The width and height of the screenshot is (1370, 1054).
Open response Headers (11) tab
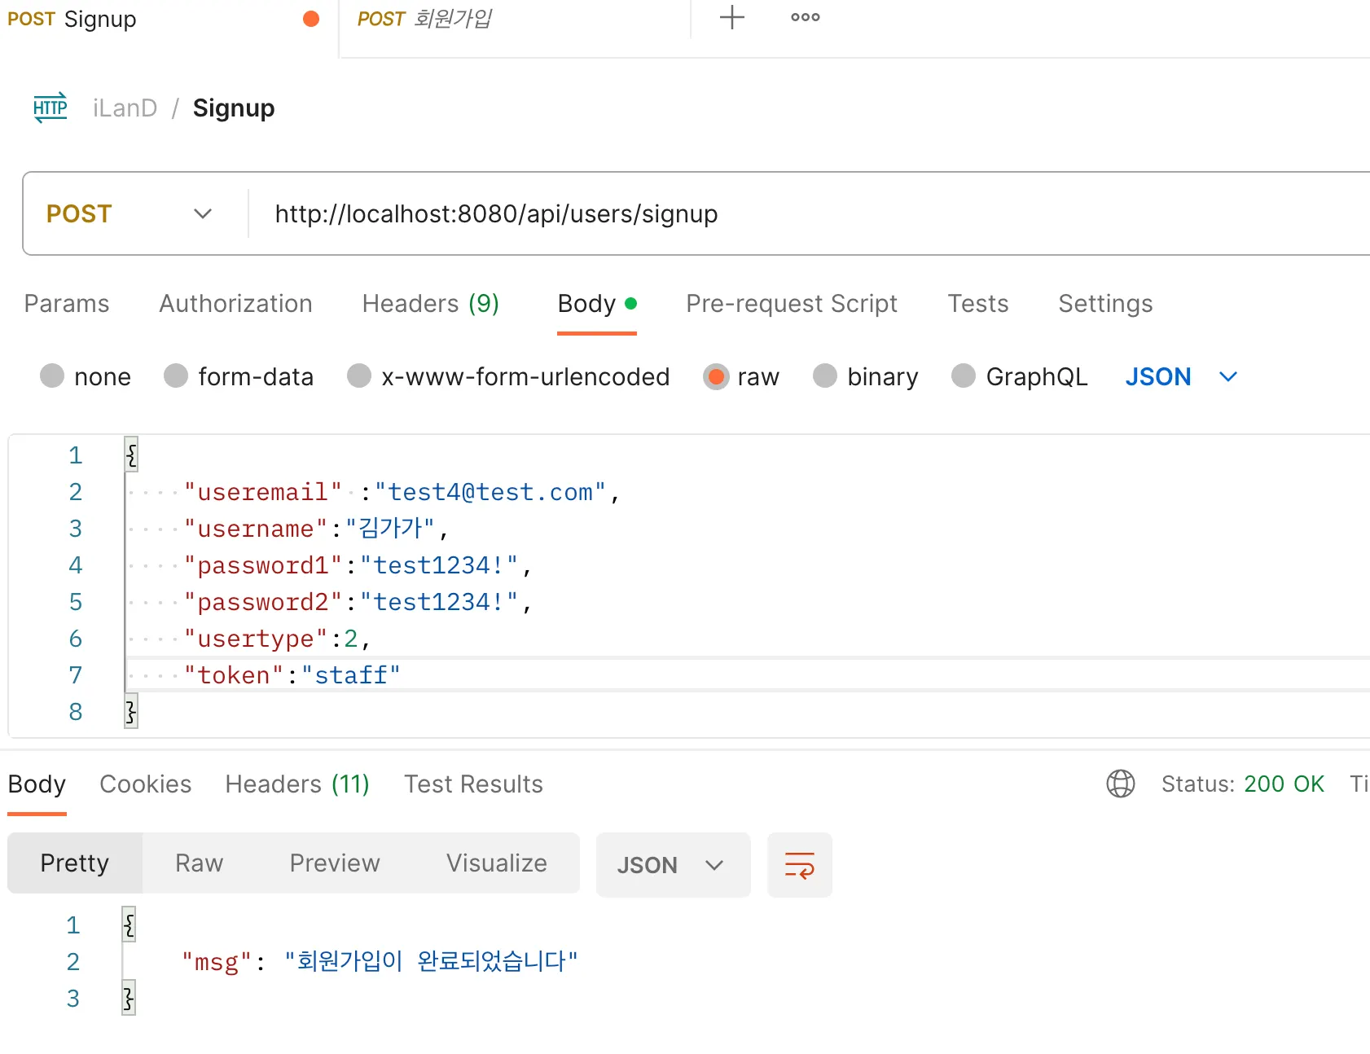pyautogui.click(x=297, y=784)
